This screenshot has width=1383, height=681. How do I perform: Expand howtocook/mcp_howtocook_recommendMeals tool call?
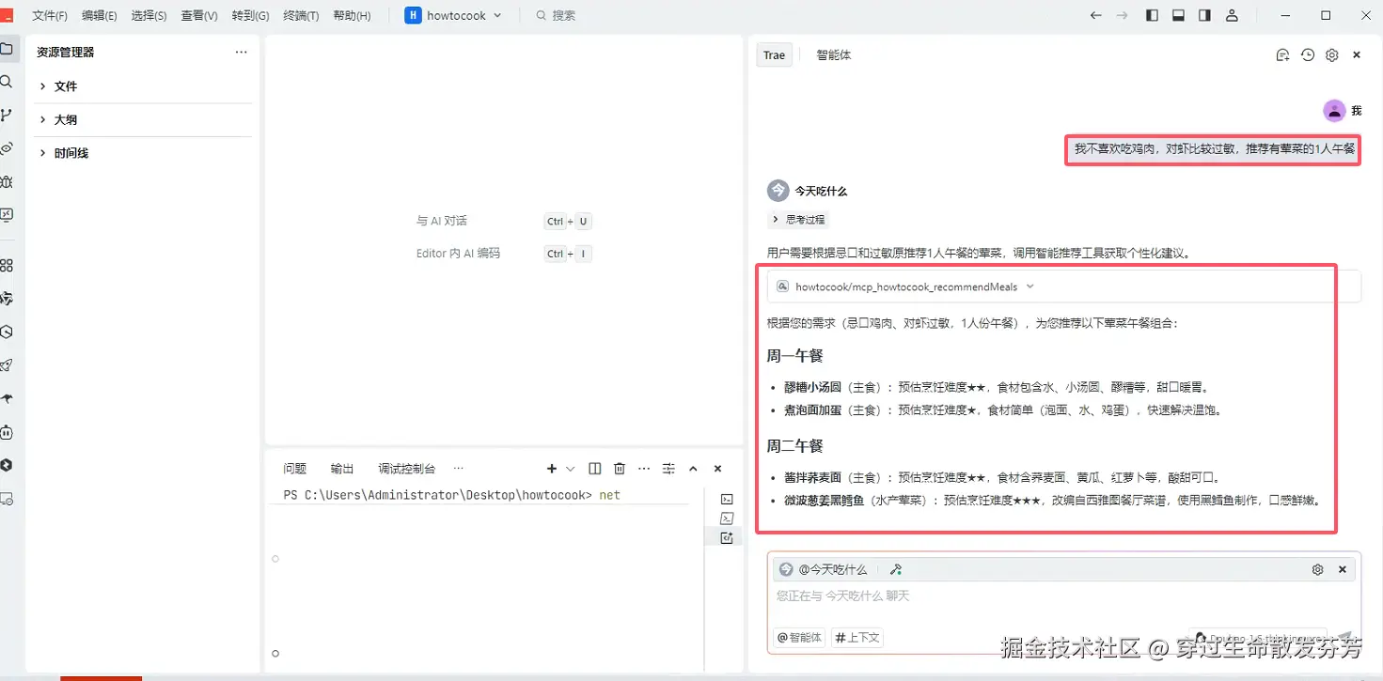(x=1063, y=286)
